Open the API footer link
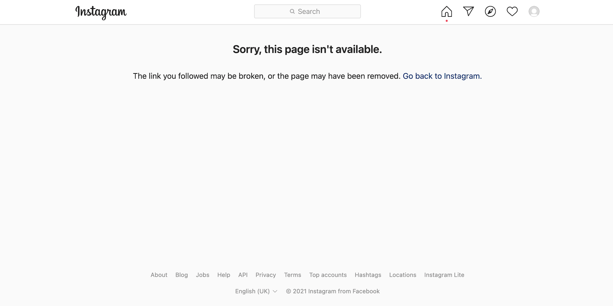Viewport: 613px width, 306px height. (243, 275)
